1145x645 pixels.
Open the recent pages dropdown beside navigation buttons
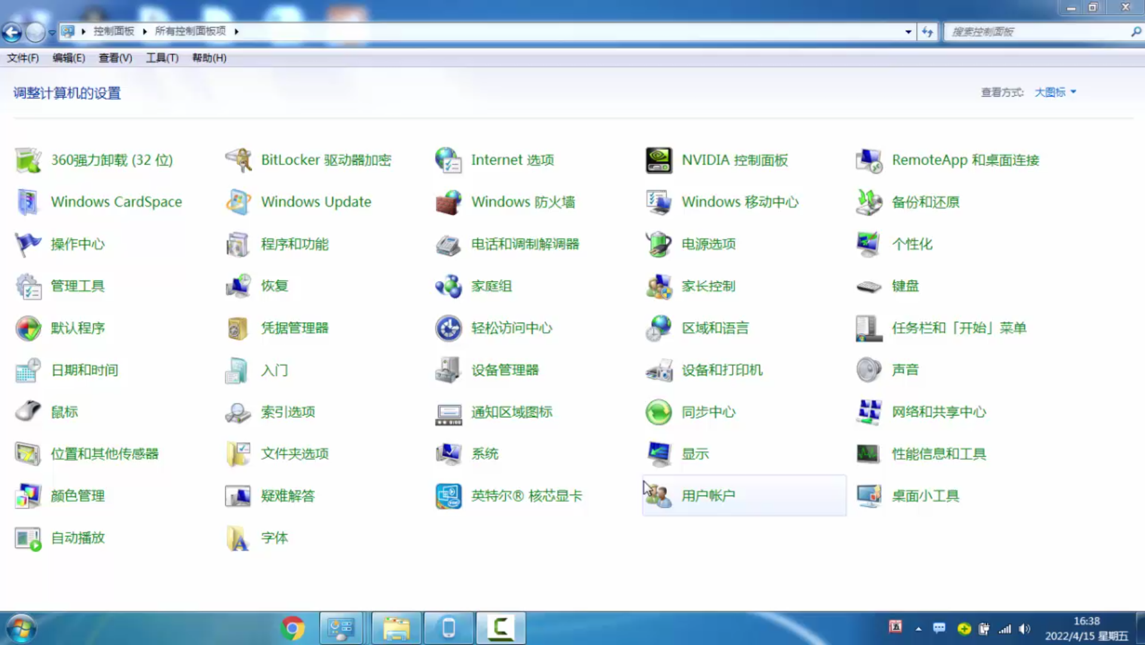(x=52, y=32)
